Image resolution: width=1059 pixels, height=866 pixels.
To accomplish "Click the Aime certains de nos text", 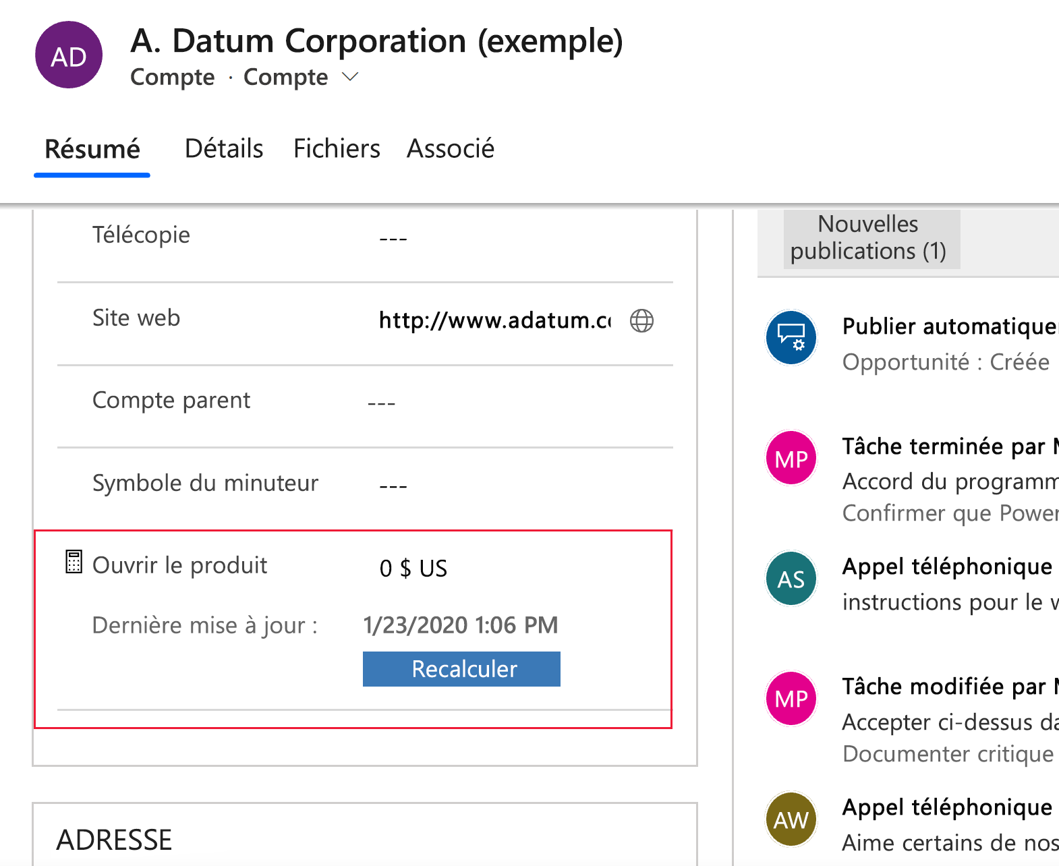I will tap(950, 843).
